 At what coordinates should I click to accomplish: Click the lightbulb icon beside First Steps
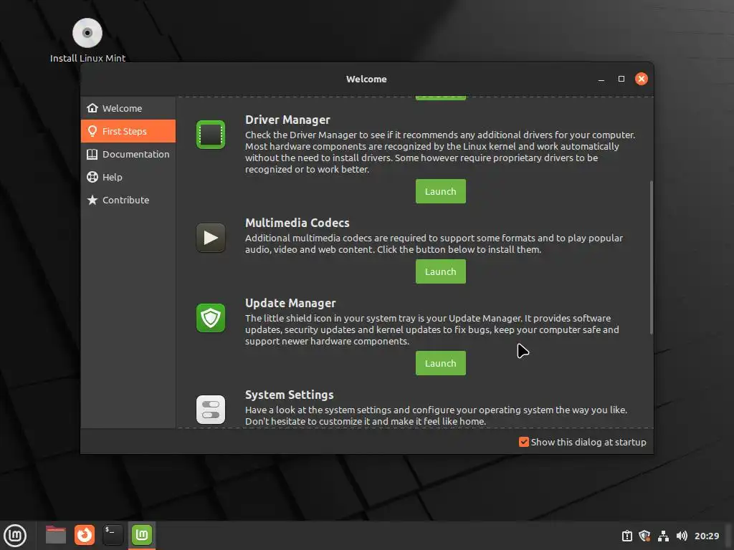(92, 131)
